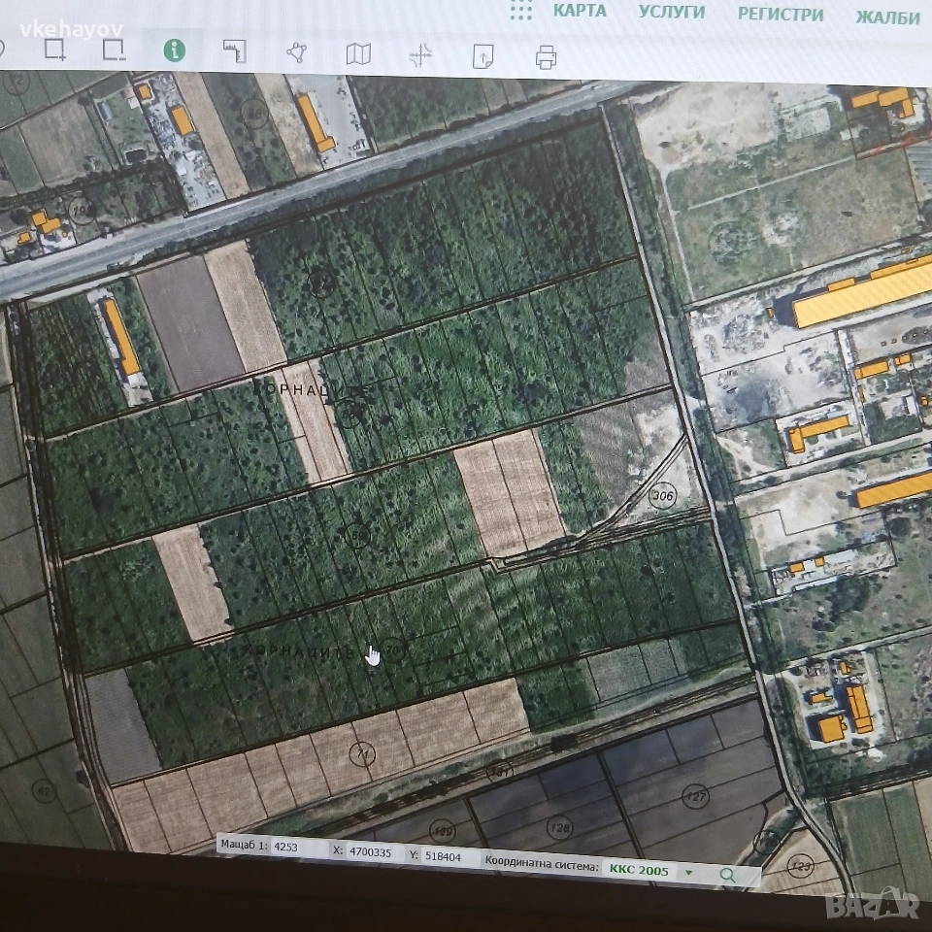Open the ЖАЛБИ menu item

(x=887, y=17)
